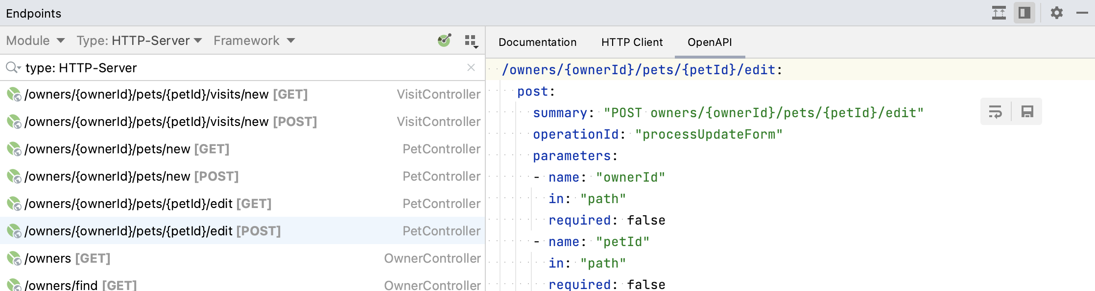Click the soft-wrap icon in the editor
Viewport: 1095px width, 291px height.
click(996, 112)
